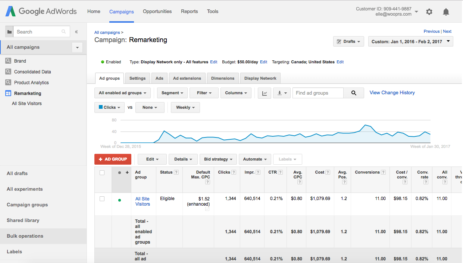Open the Edit button menu
This screenshot has width=463, height=263.
(152, 159)
